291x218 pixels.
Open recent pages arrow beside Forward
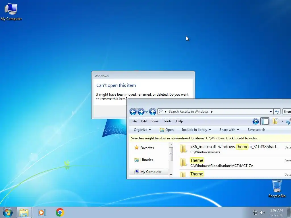click(147, 112)
